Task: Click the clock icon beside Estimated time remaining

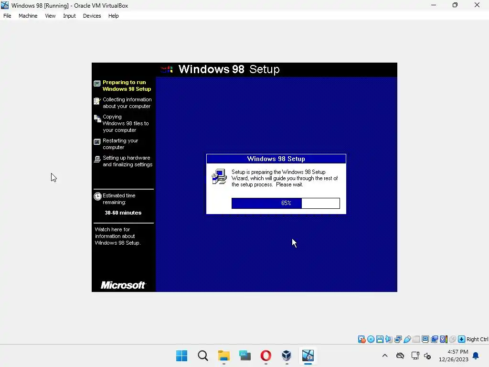Action: point(97,196)
